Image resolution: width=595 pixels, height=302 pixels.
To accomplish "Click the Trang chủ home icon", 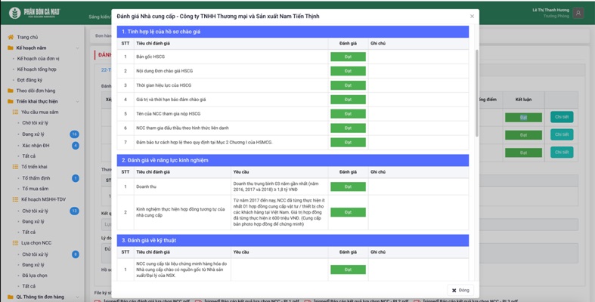I will coord(11,37).
